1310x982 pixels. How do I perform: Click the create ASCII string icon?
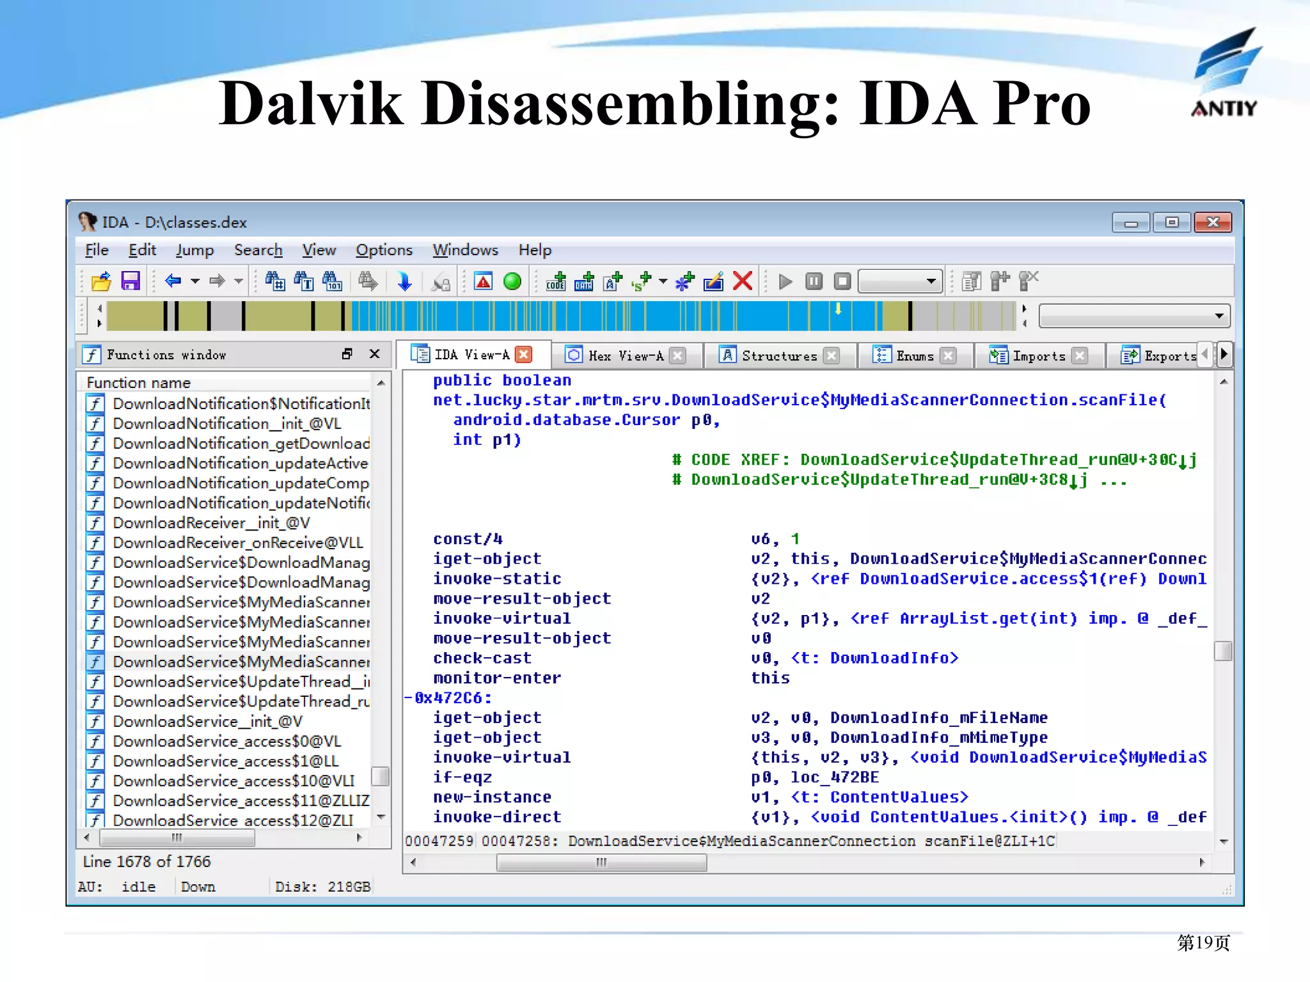pos(613,281)
